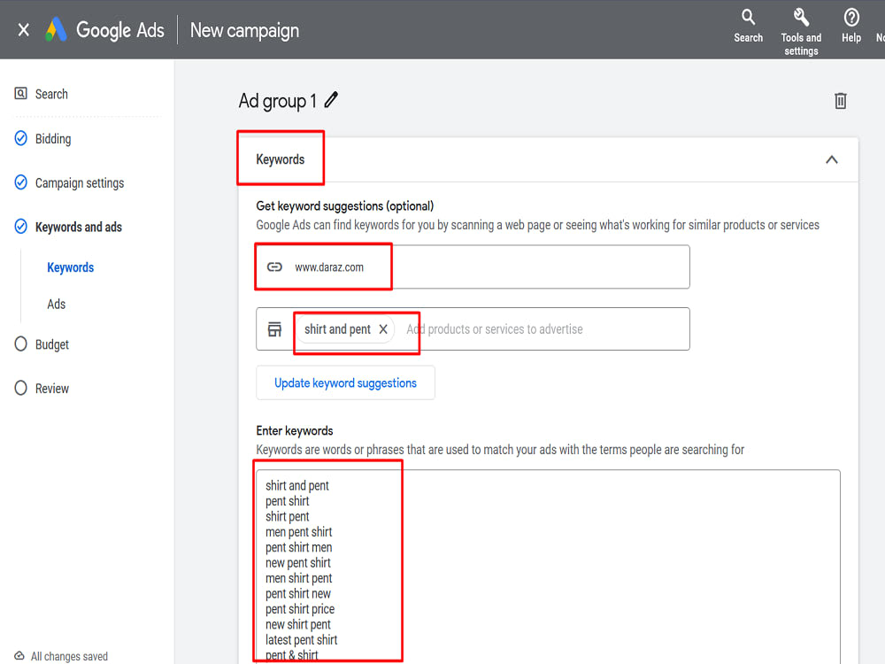Viewport: 885px width, 664px height.
Task: Remove the 'shirt and pent' chip
Action: (x=383, y=329)
